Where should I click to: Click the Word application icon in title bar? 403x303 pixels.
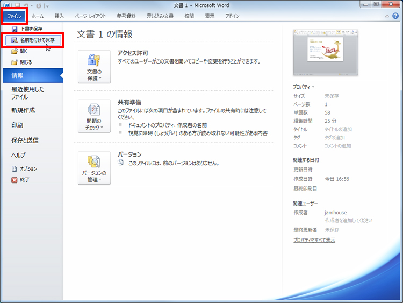7,5
